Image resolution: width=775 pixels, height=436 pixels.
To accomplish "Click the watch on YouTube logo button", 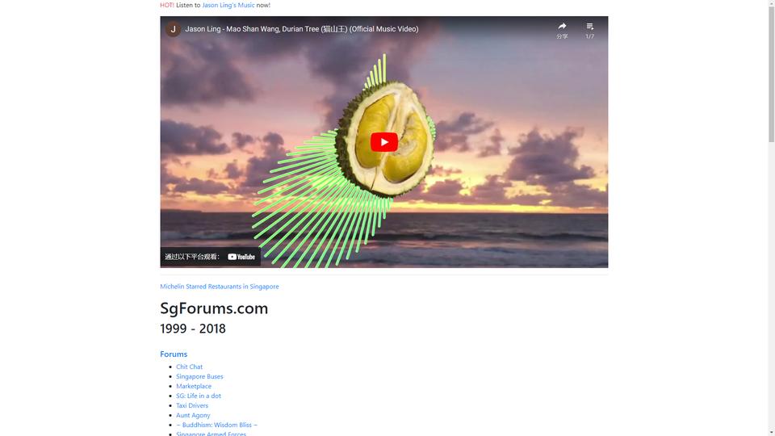I will coord(241,257).
